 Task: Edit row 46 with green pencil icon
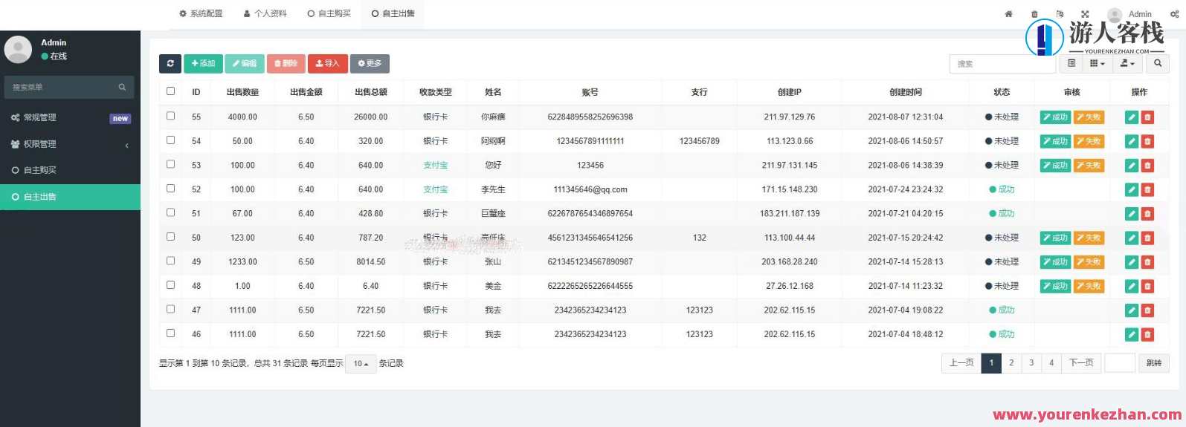[1132, 334]
